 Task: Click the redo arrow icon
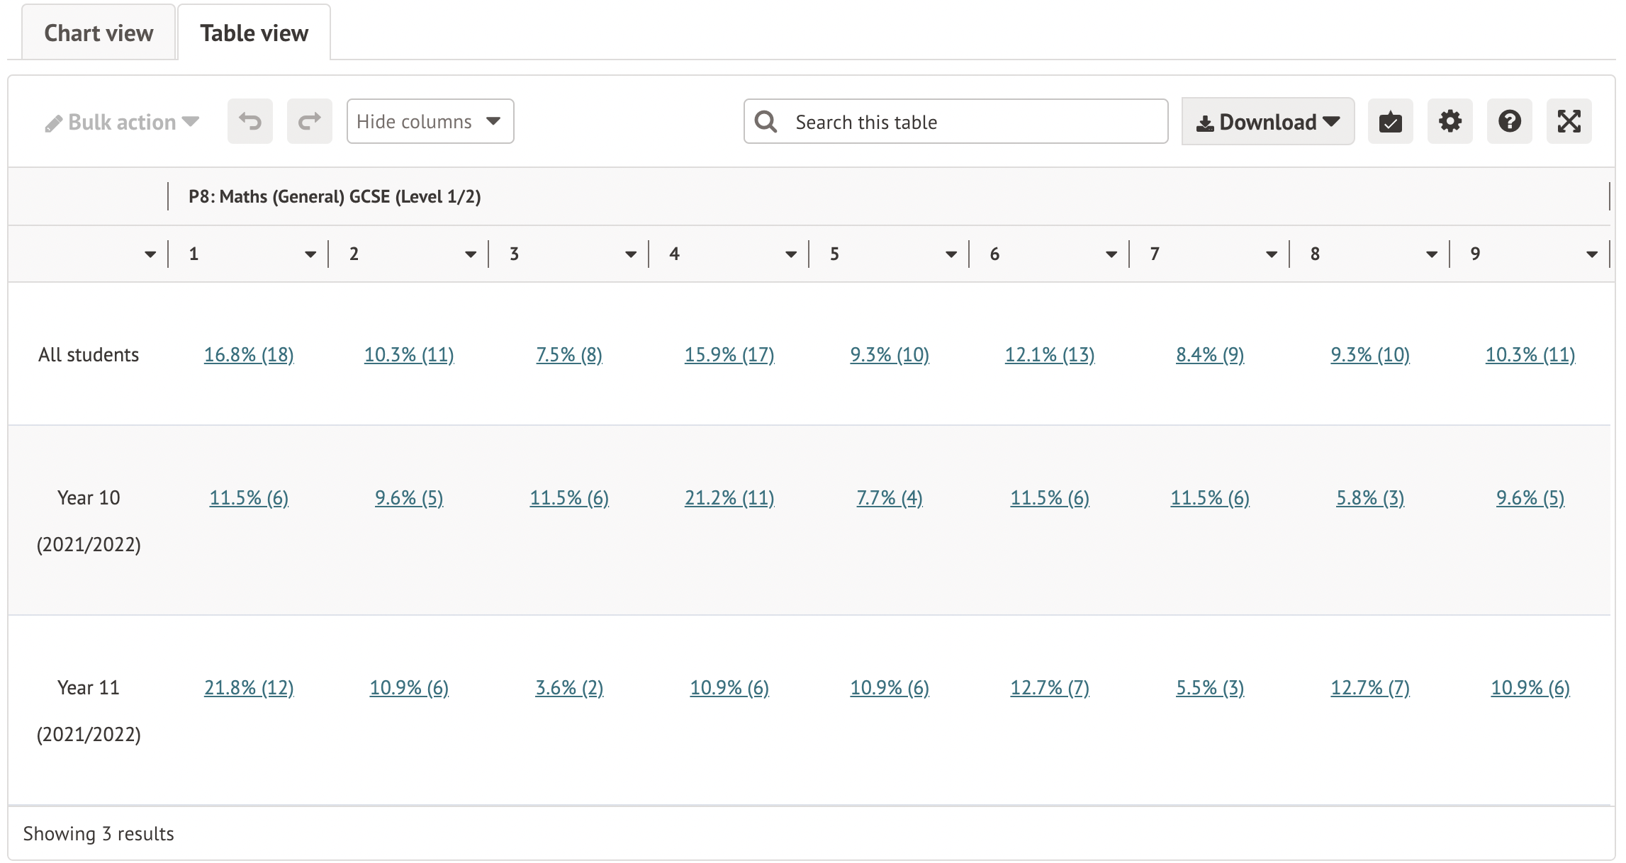point(309,121)
